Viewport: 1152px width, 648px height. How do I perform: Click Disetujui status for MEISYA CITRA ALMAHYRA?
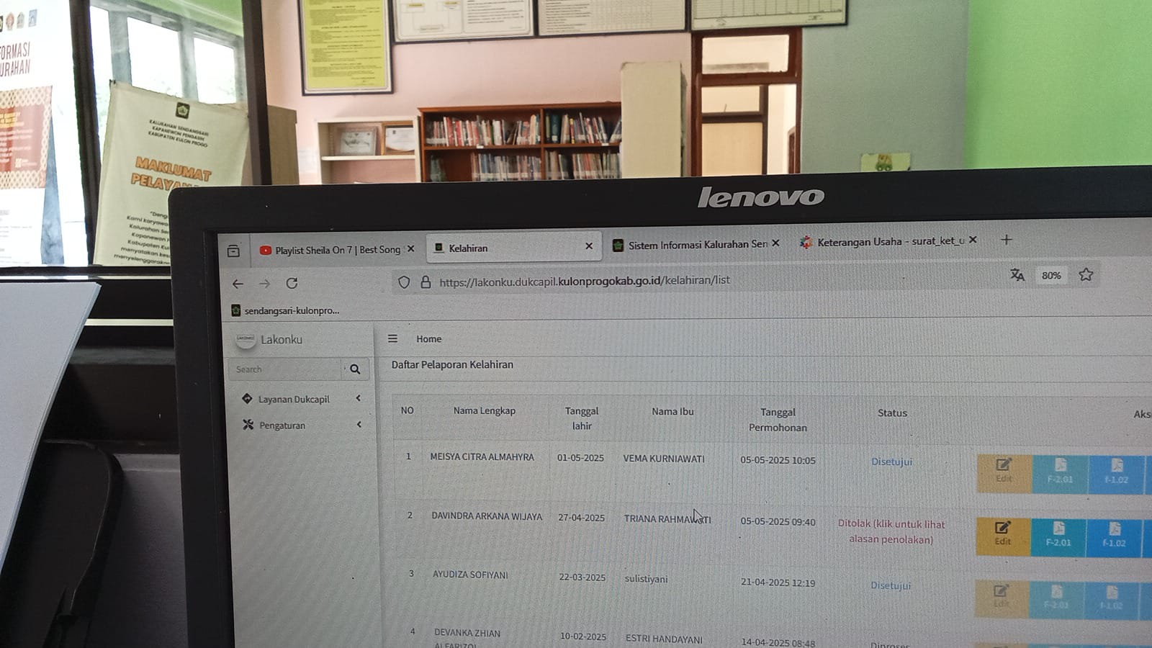(x=891, y=462)
